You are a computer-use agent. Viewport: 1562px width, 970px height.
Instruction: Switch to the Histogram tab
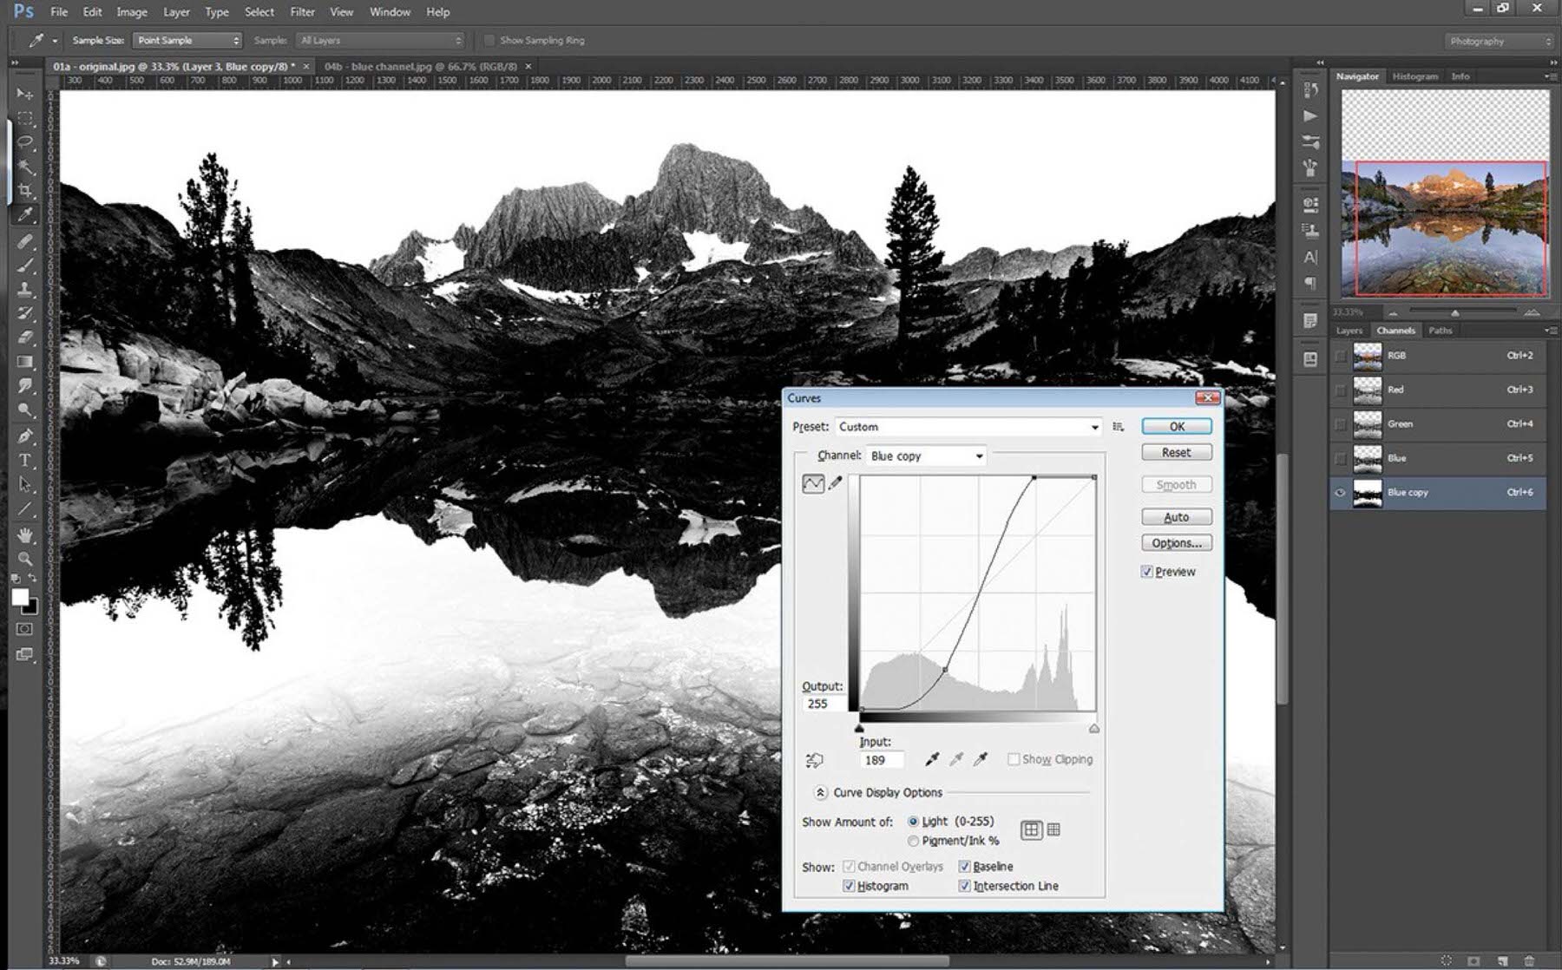(1414, 76)
